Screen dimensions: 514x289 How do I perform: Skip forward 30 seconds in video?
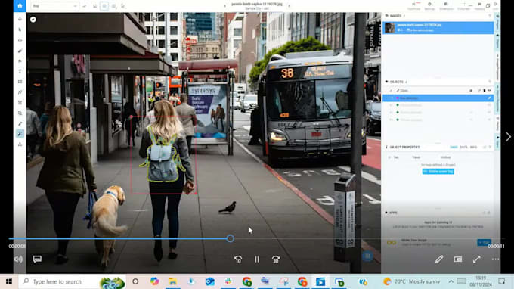276,259
